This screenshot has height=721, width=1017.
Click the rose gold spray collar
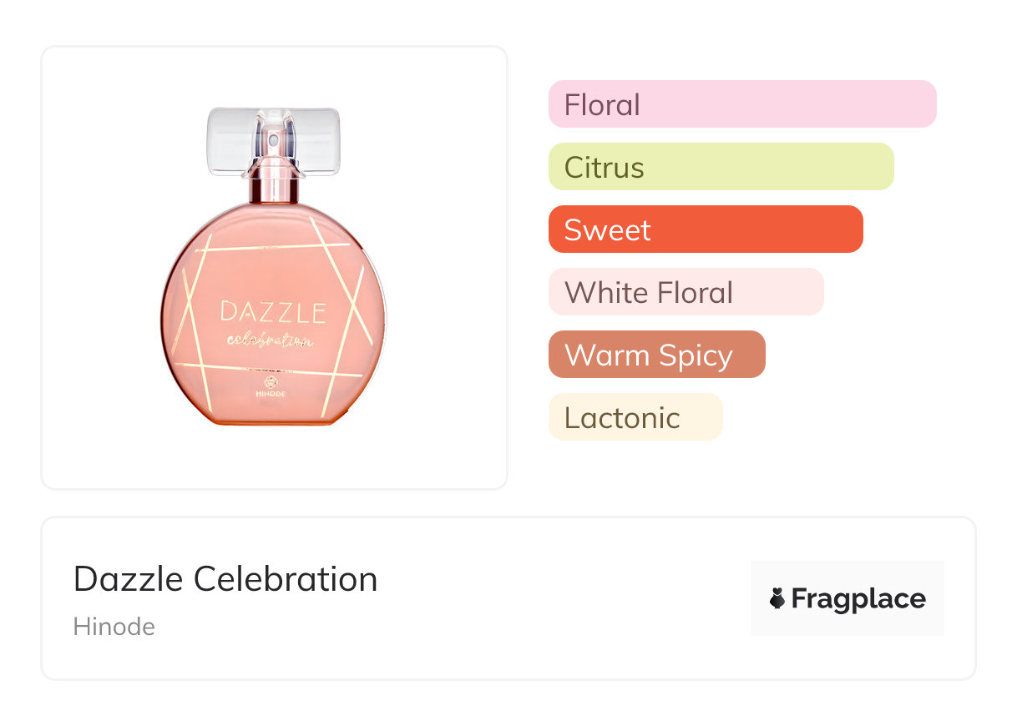coord(273,185)
